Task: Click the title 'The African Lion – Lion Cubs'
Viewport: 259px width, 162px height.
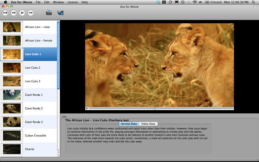Action: tap(97, 120)
